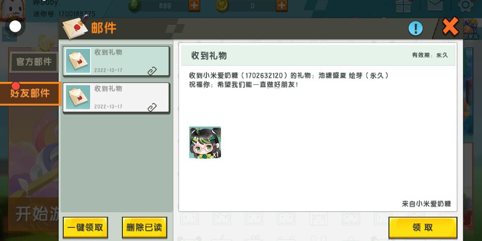Image resolution: width=482 pixels, height=241 pixels.
Task: Switch to 好友邮件 tab
Action: 30,93
